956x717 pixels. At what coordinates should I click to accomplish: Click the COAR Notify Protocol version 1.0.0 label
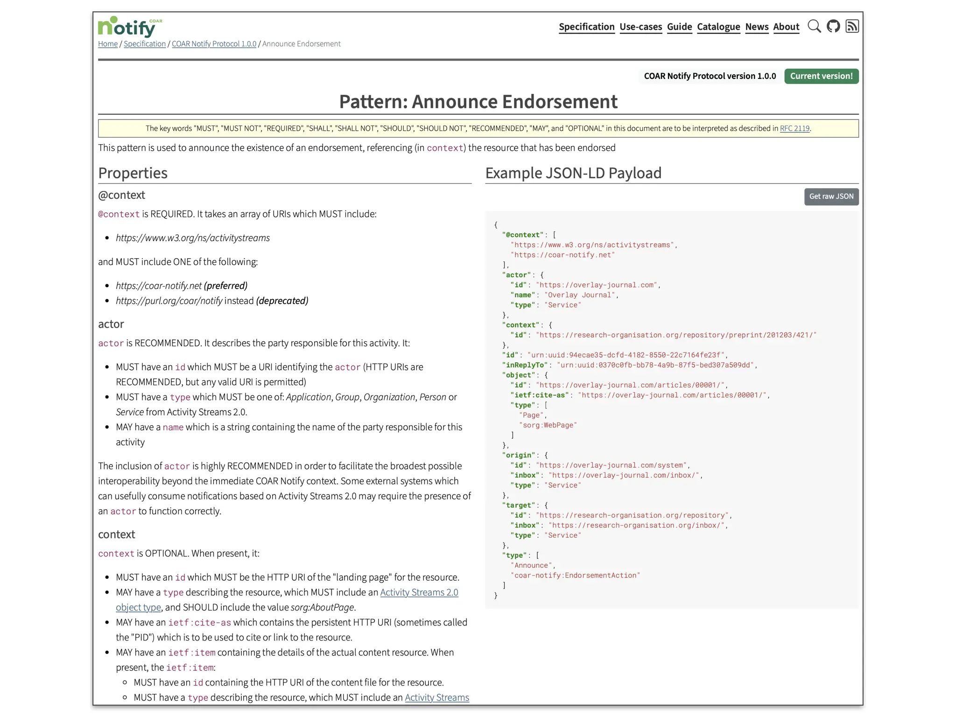click(710, 76)
